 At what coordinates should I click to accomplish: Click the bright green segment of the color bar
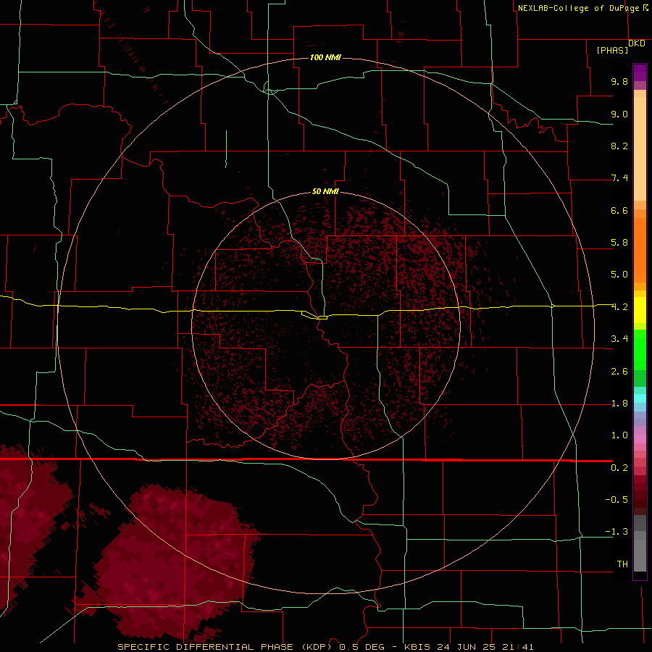tap(640, 350)
